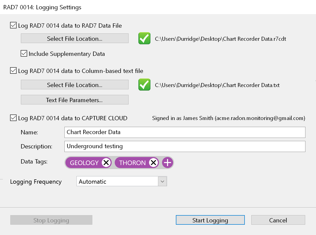
Task: Open Text File Parameters dialog
Action: (75, 100)
